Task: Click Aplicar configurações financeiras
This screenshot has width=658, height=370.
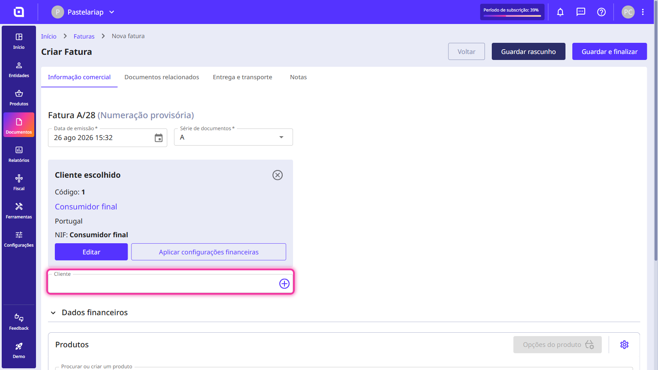Action: pyautogui.click(x=209, y=252)
